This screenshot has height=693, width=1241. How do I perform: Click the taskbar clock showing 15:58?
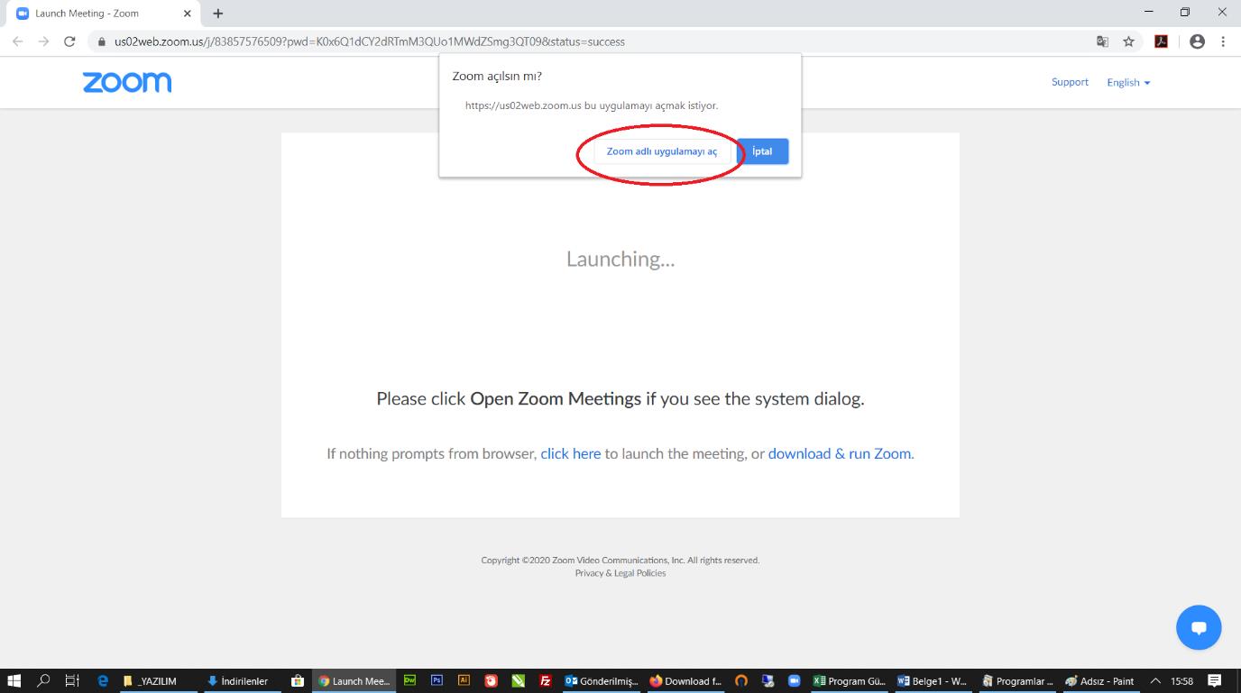pos(1181,681)
